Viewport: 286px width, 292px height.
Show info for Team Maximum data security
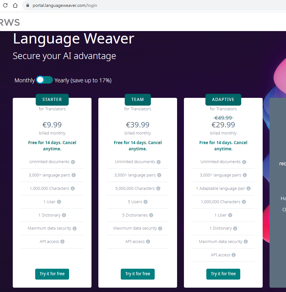click(160, 229)
